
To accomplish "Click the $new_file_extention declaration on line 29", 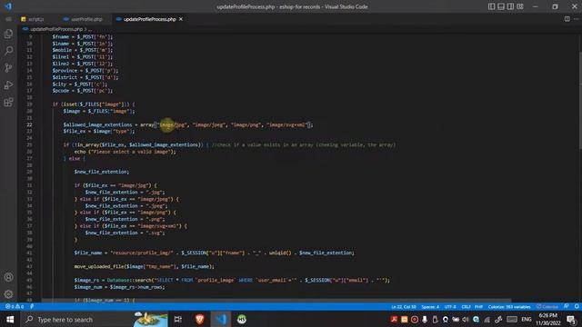I will pos(102,172).
